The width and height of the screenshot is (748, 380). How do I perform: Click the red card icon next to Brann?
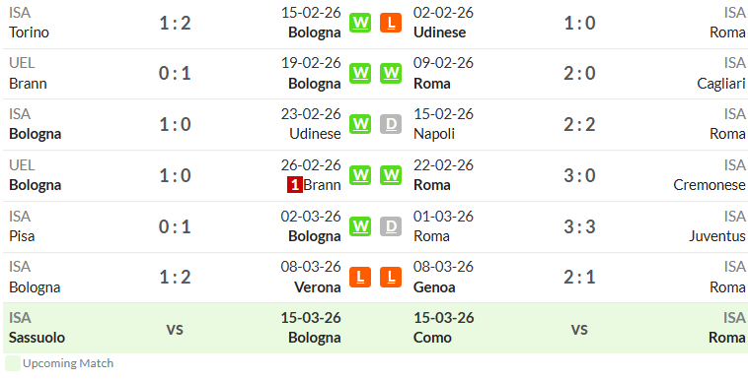click(294, 185)
